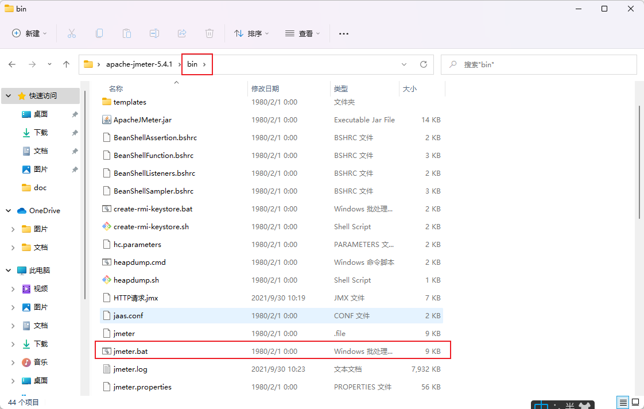Select the jmeter.bat file name
The width and height of the screenshot is (644, 409).
pyautogui.click(x=131, y=351)
